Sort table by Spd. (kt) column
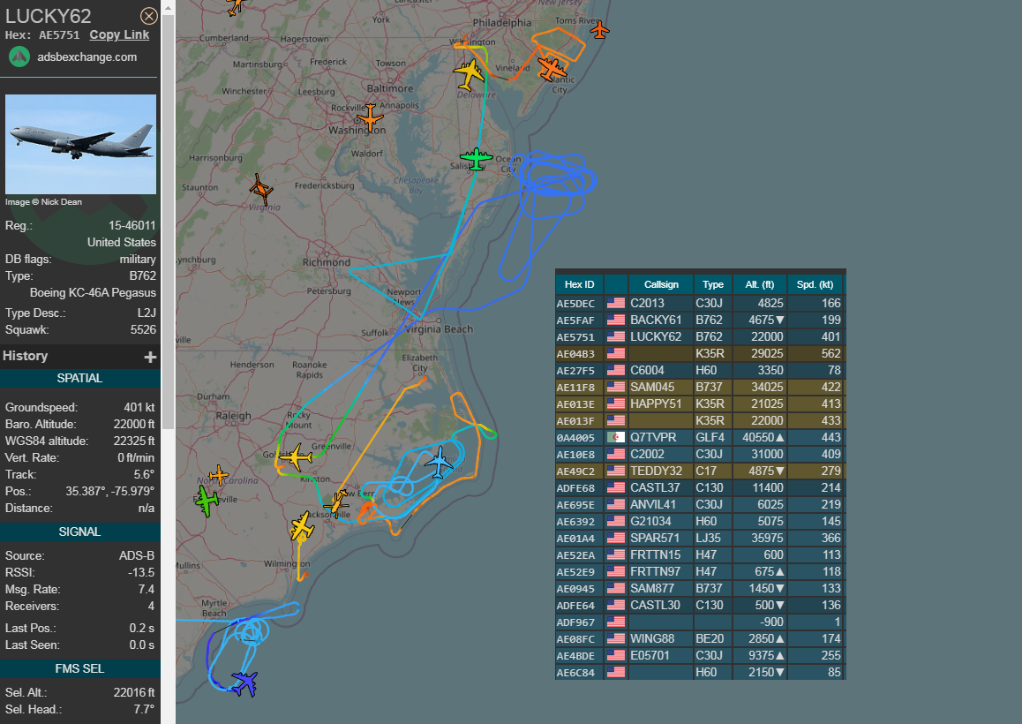This screenshot has height=724, width=1022. point(815,284)
